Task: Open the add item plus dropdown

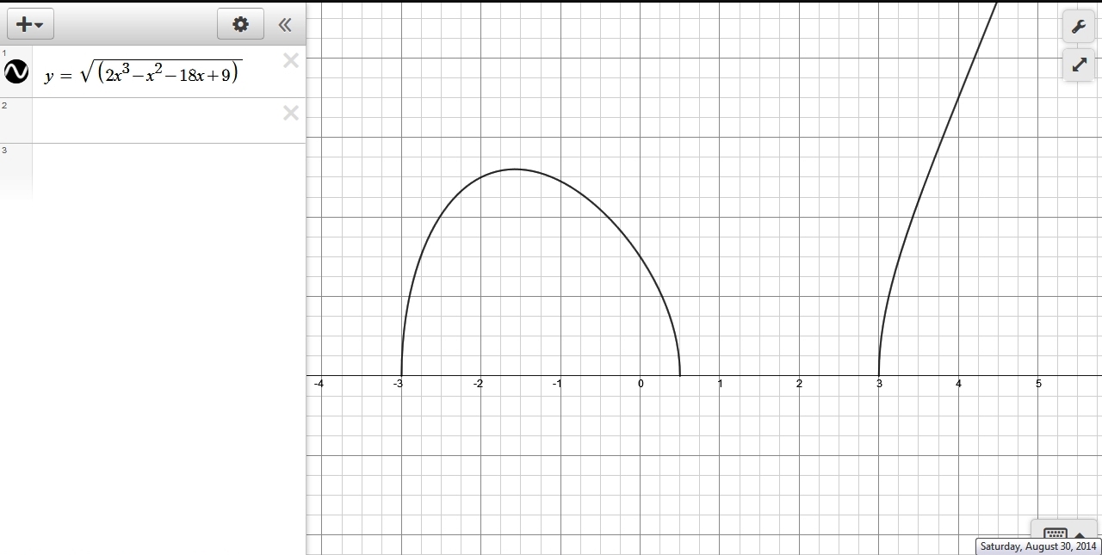Action: (x=30, y=24)
